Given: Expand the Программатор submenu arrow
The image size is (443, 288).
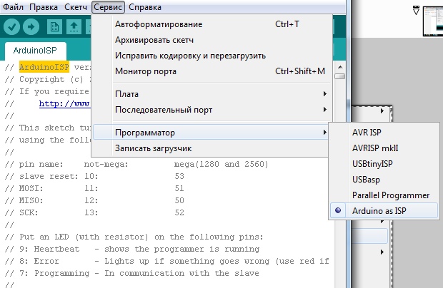Looking at the screenshot, I should pos(325,133).
